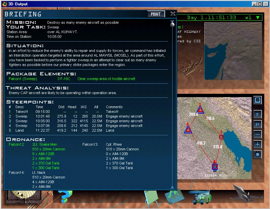This screenshot has height=209, width=270.
Task: Select steerpoint 2 circle marker on the map
Action: 221,137
